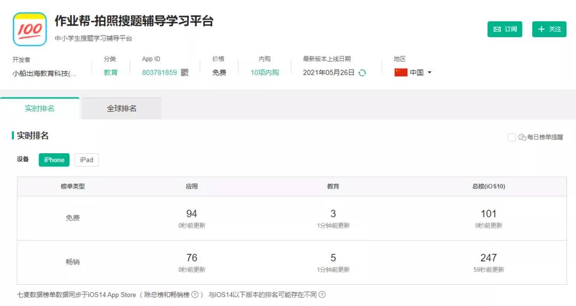
Task: Click the refresh icon next to release date
Action: tap(362, 73)
